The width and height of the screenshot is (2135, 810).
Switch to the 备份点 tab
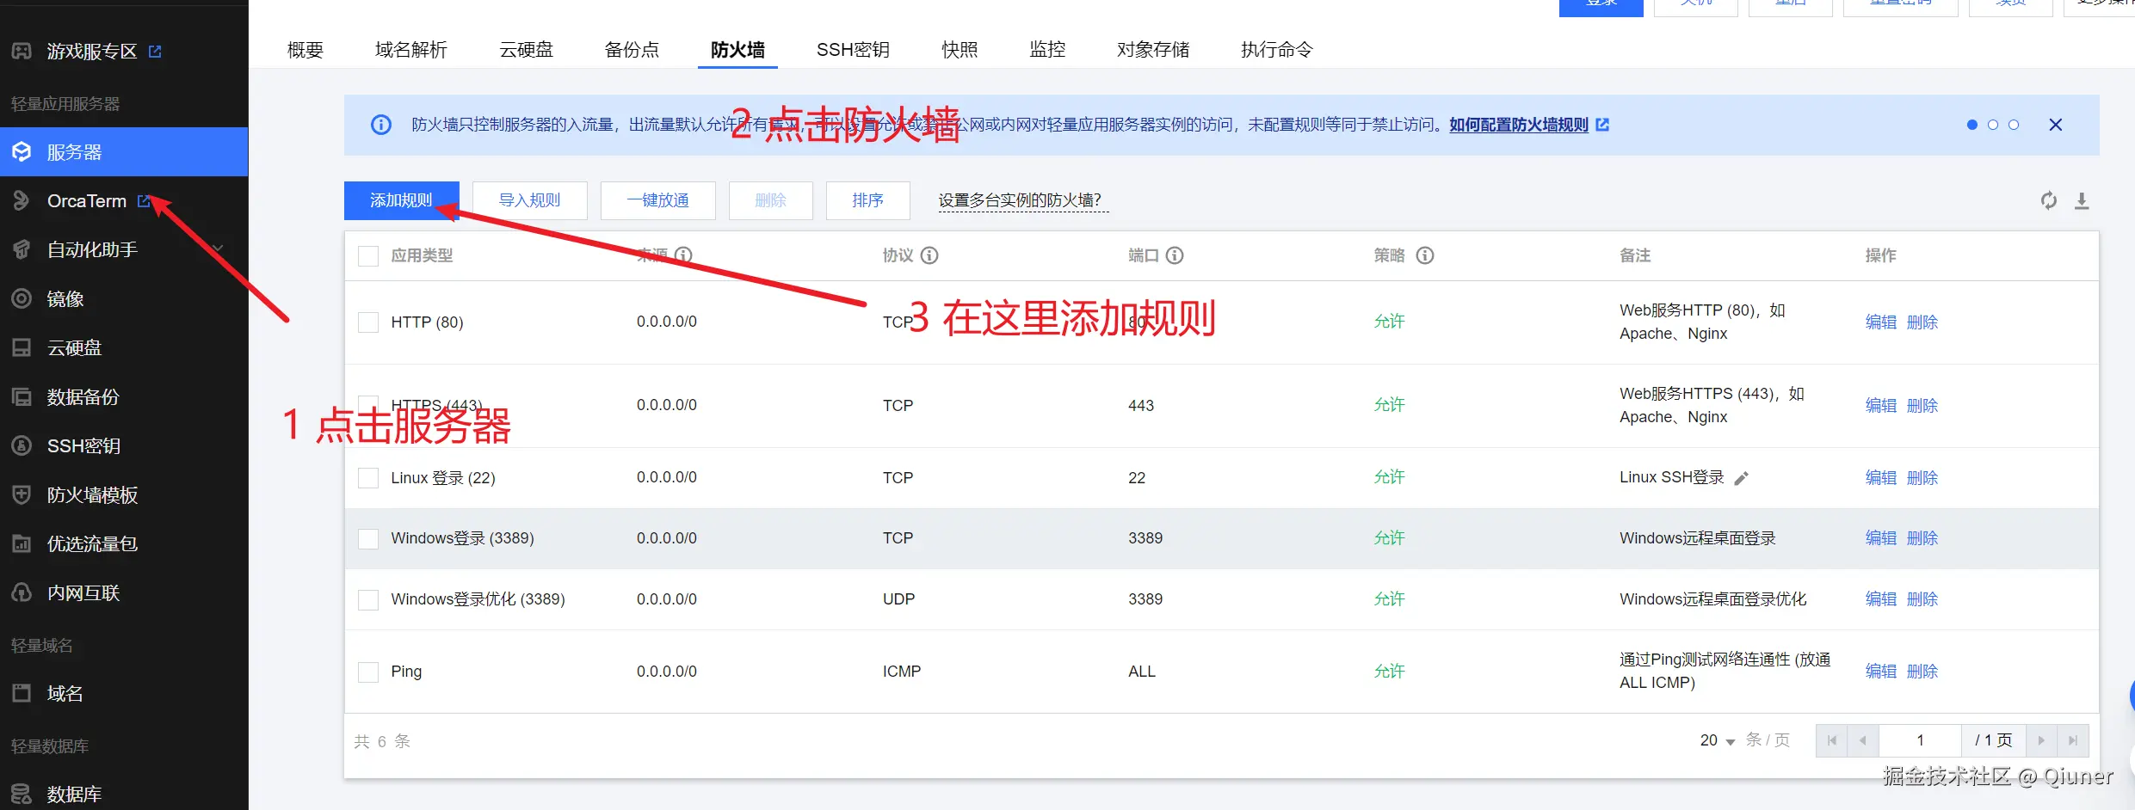click(632, 50)
